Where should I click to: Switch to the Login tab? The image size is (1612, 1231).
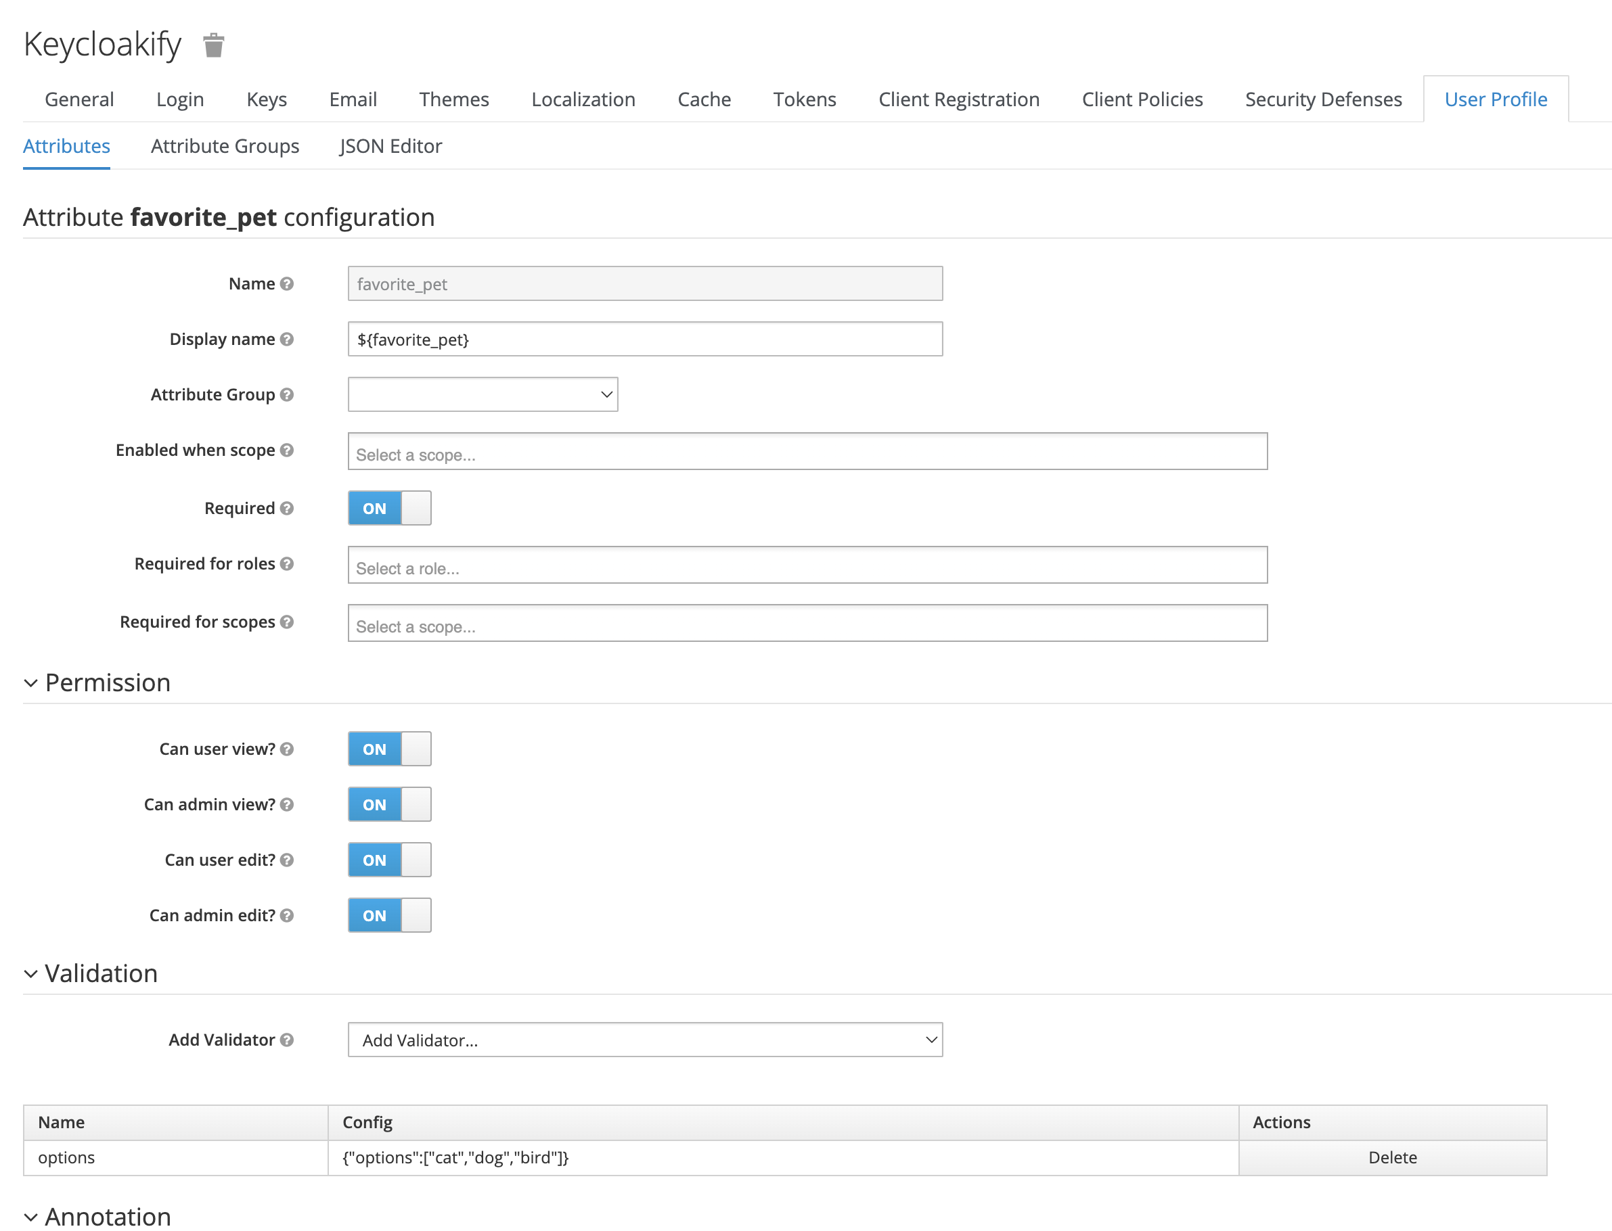coord(180,99)
